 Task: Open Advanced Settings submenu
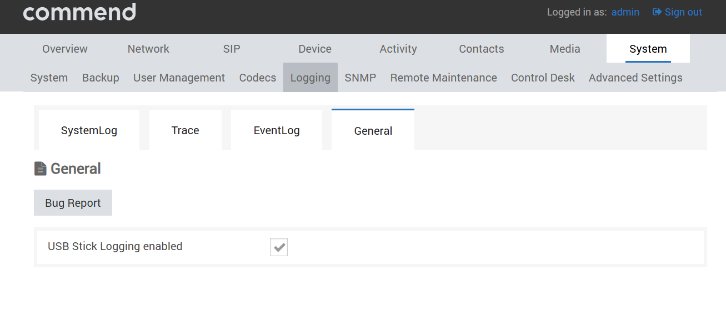tap(635, 78)
